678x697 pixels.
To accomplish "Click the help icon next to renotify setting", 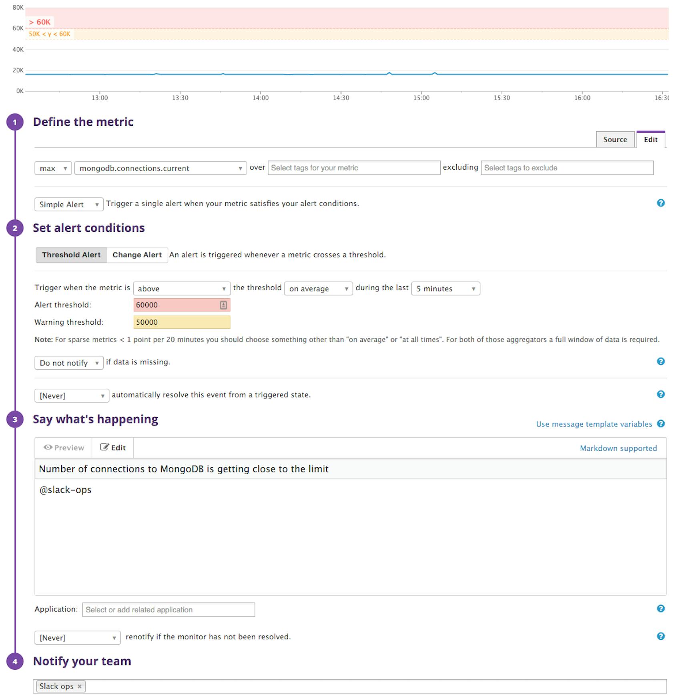I will (x=660, y=637).
